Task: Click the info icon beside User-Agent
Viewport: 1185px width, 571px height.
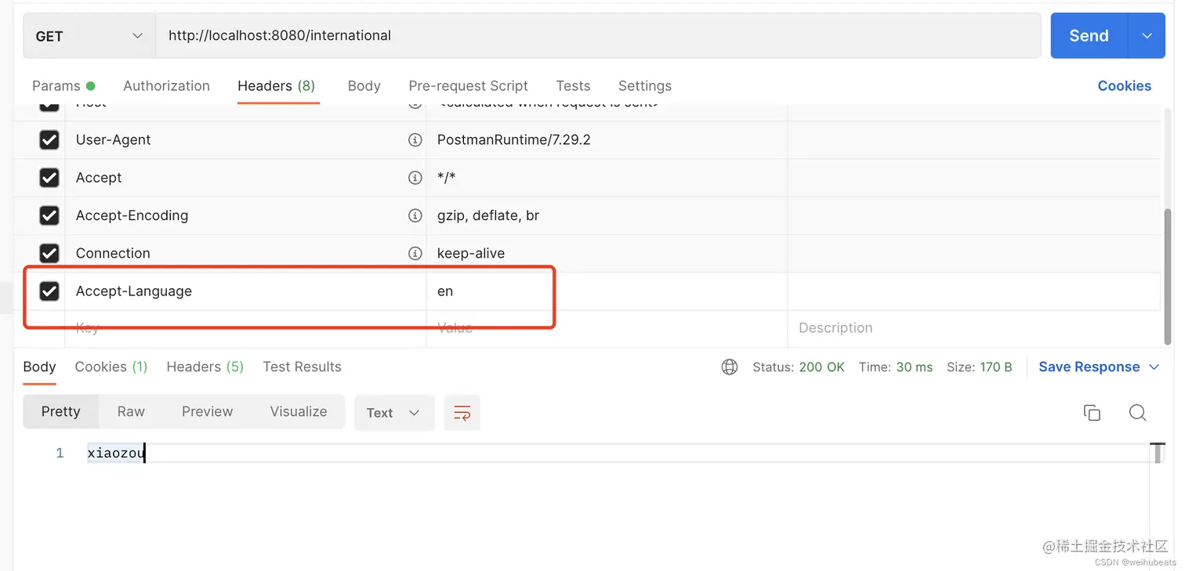Action: point(415,140)
